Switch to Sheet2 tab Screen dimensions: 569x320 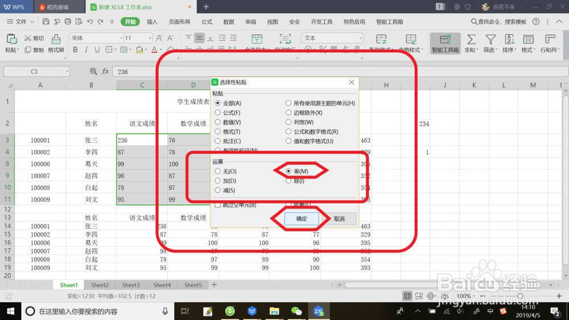(100, 285)
